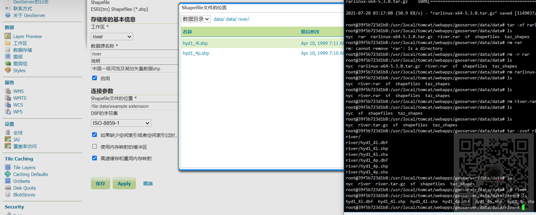Click the Layer Preview icon
The width and height of the screenshot is (536, 215).
(8, 36)
